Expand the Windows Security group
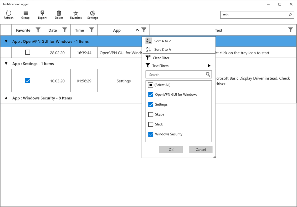The image size is (297, 207). 6,98
